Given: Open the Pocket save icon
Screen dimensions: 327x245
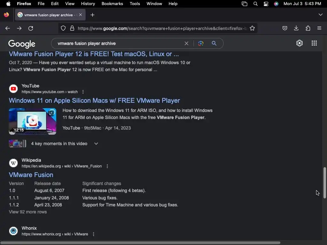Looking at the screenshot, I should (x=285, y=28).
